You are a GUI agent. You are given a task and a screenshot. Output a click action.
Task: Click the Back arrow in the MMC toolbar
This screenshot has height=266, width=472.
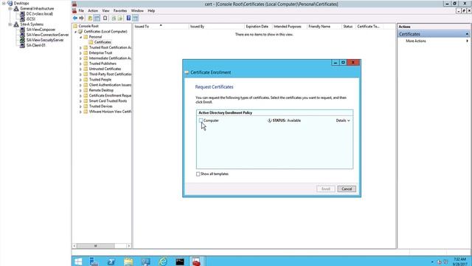pyautogui.click(x=75, y=18)
